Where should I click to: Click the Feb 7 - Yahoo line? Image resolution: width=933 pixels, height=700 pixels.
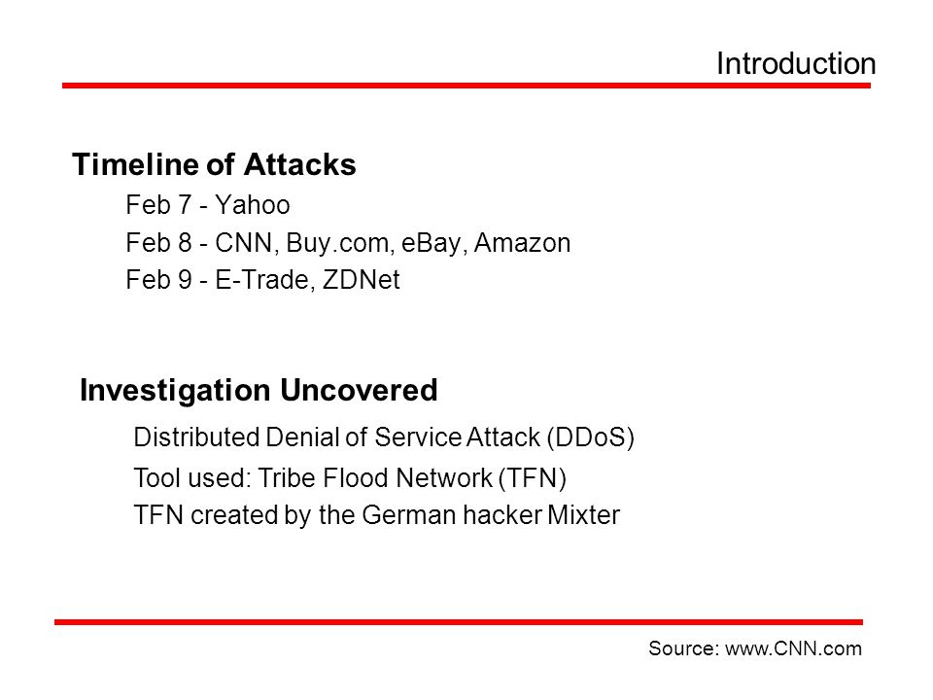click(x=208, y=205)
